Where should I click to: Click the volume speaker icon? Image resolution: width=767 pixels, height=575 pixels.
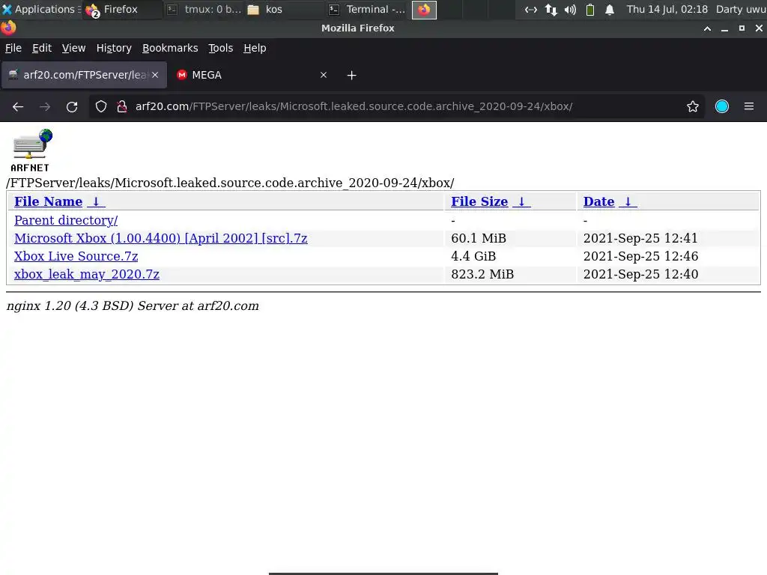click(570, 9)
